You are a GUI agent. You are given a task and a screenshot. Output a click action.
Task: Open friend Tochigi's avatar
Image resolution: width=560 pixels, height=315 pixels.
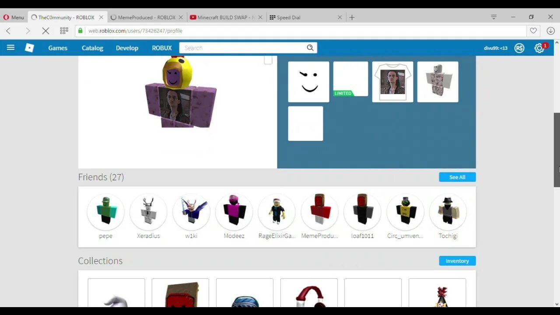coord(448,212)
